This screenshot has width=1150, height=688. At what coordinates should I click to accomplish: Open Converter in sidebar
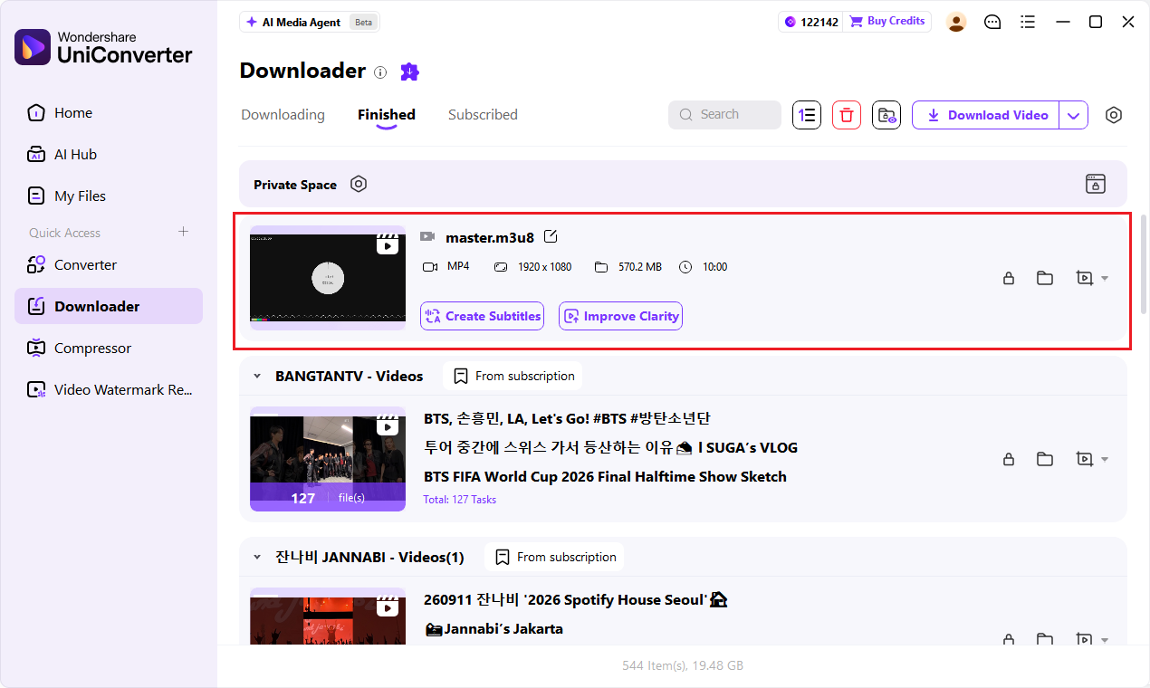pyautogui.click(x=109, y=265)
